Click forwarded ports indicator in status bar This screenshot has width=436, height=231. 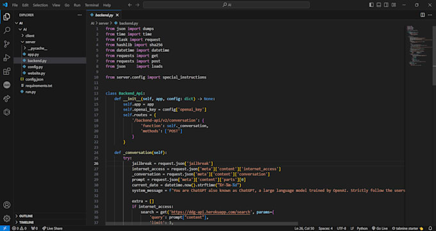tap(35, 228)
